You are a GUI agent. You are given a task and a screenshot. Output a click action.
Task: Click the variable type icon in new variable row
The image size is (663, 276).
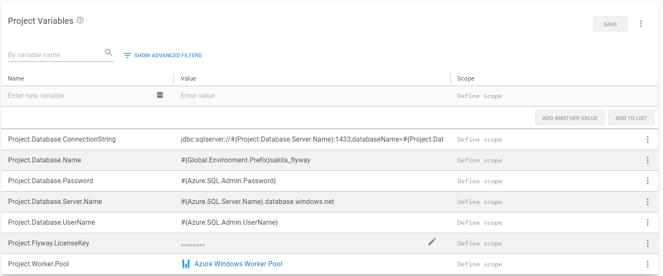point(160,95)
